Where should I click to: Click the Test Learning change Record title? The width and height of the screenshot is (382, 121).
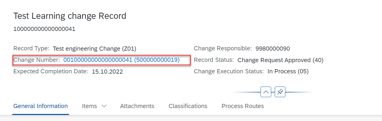(x=70, y=16)
